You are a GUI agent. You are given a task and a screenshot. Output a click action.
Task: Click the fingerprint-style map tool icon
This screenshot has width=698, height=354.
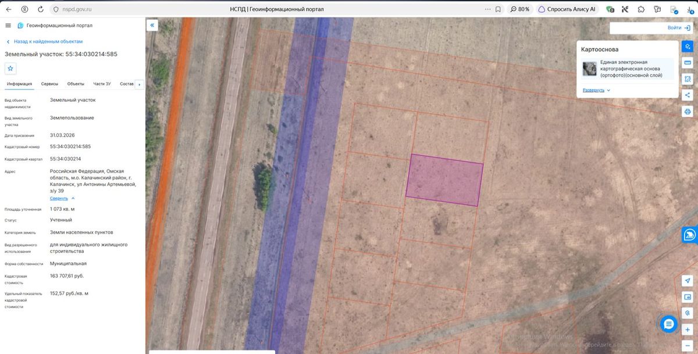pyautogui.click(x=688, y=313)
